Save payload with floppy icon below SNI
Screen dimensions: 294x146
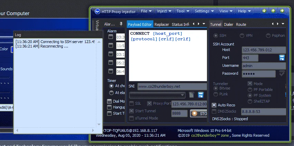pos(201,95)
